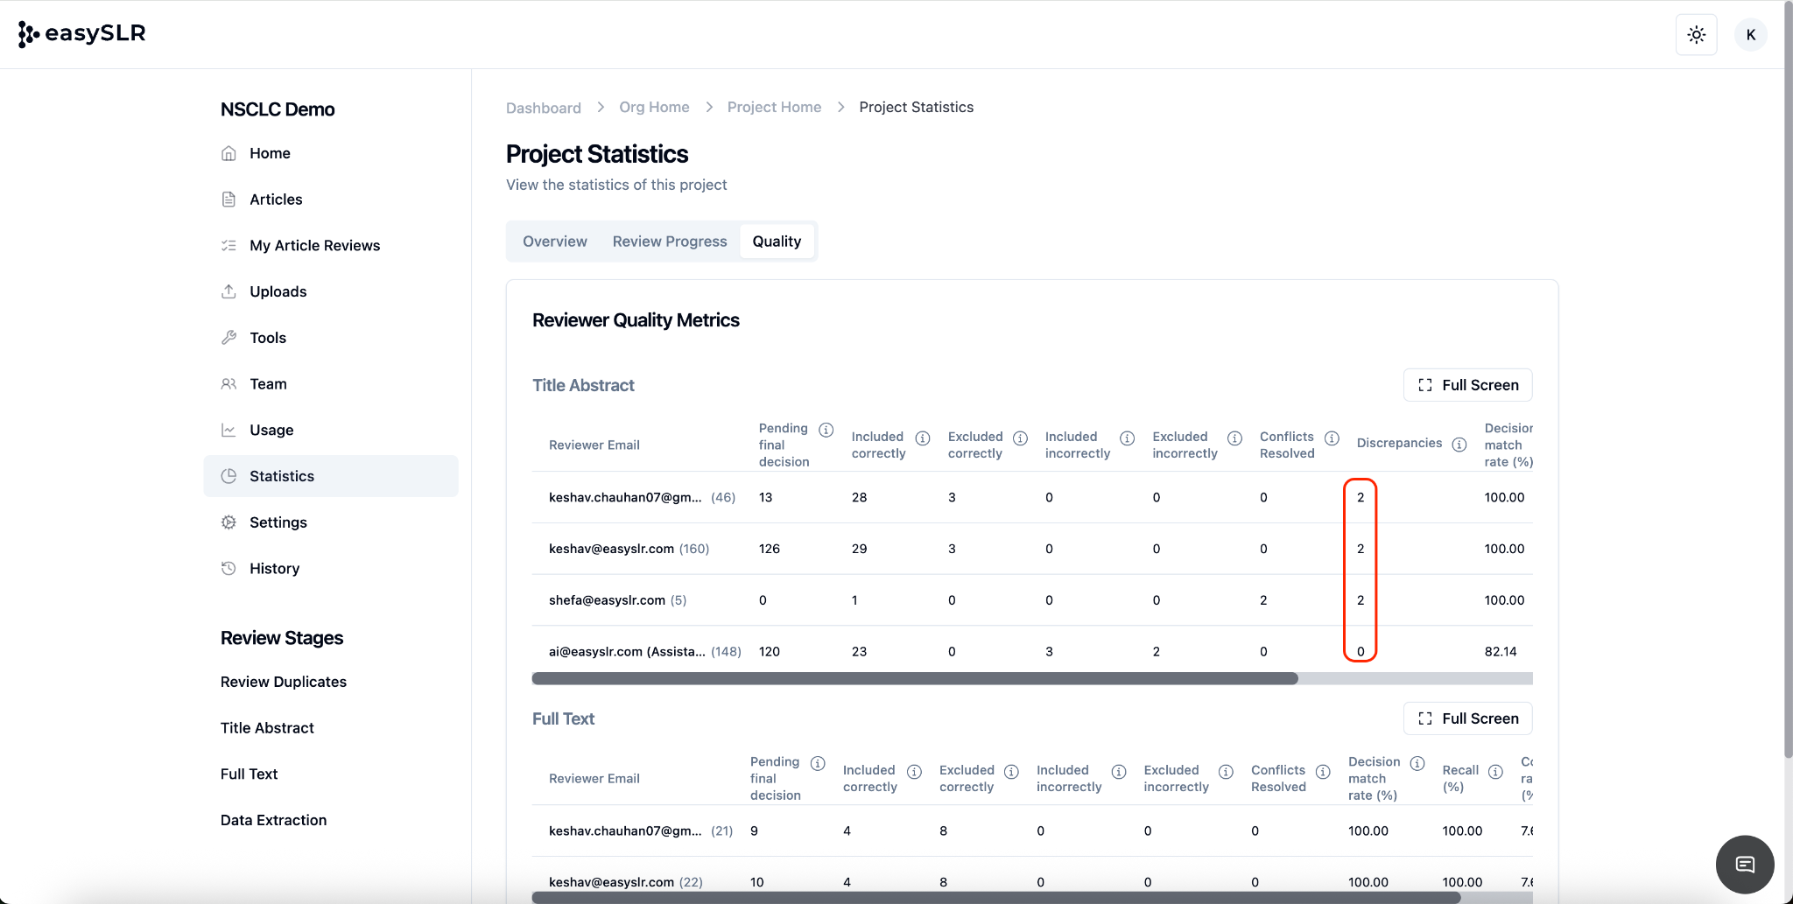
Task: Open the Data Extraction review stage
Action: point(273,820)
